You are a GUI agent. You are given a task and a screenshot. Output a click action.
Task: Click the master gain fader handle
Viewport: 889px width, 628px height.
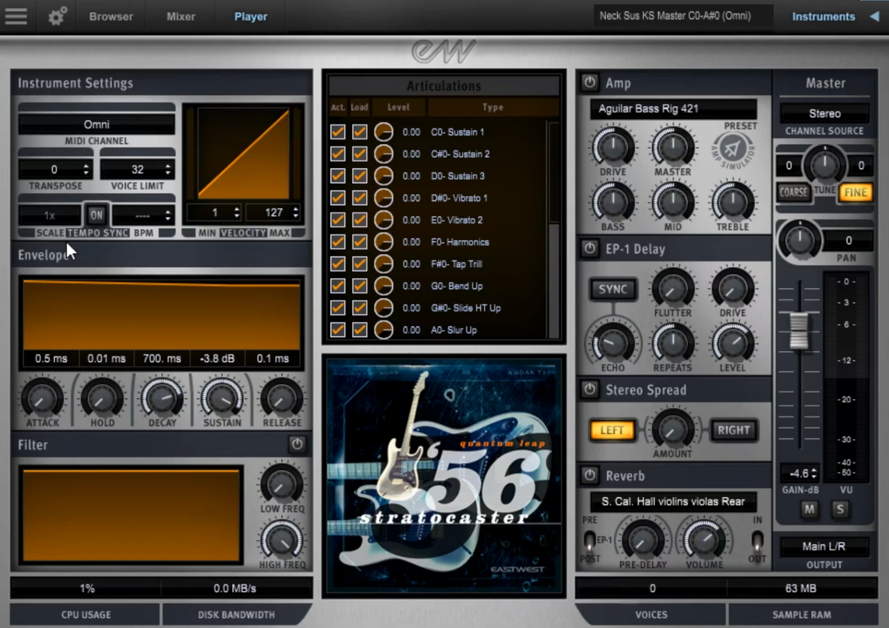pyautogui.click(x=799, y=330)
